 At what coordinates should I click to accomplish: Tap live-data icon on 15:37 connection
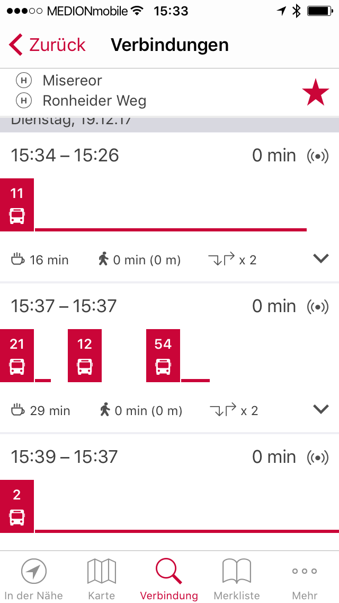tap(318, 307)
